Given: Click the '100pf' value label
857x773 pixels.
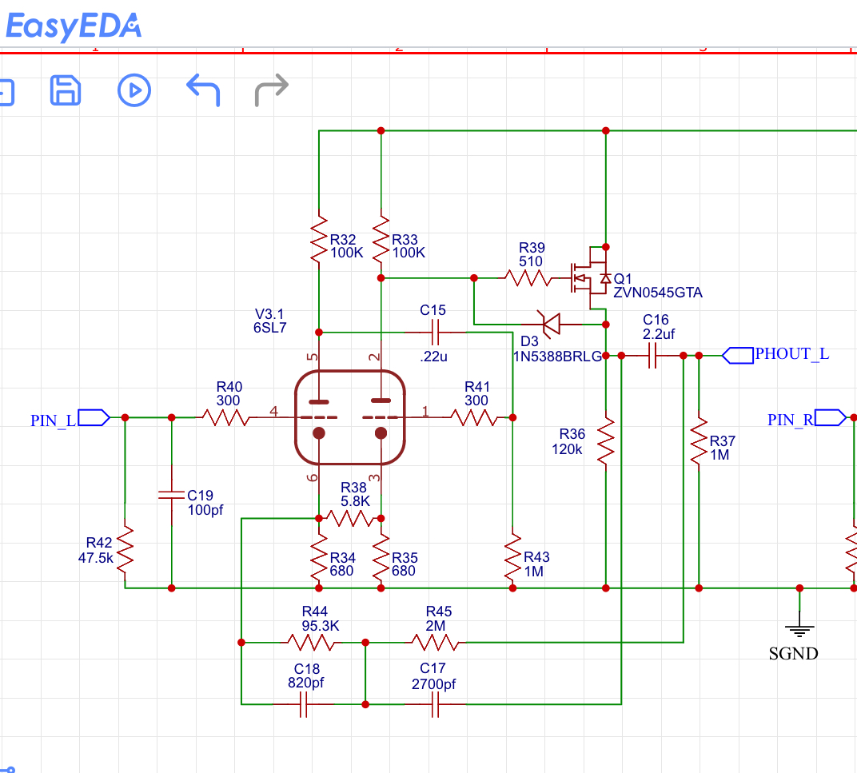Looking at the screenshot, I should (x=205, y=509).
